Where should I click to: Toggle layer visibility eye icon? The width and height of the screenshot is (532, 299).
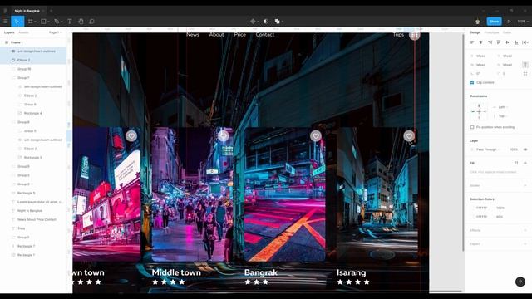(525, 149)
